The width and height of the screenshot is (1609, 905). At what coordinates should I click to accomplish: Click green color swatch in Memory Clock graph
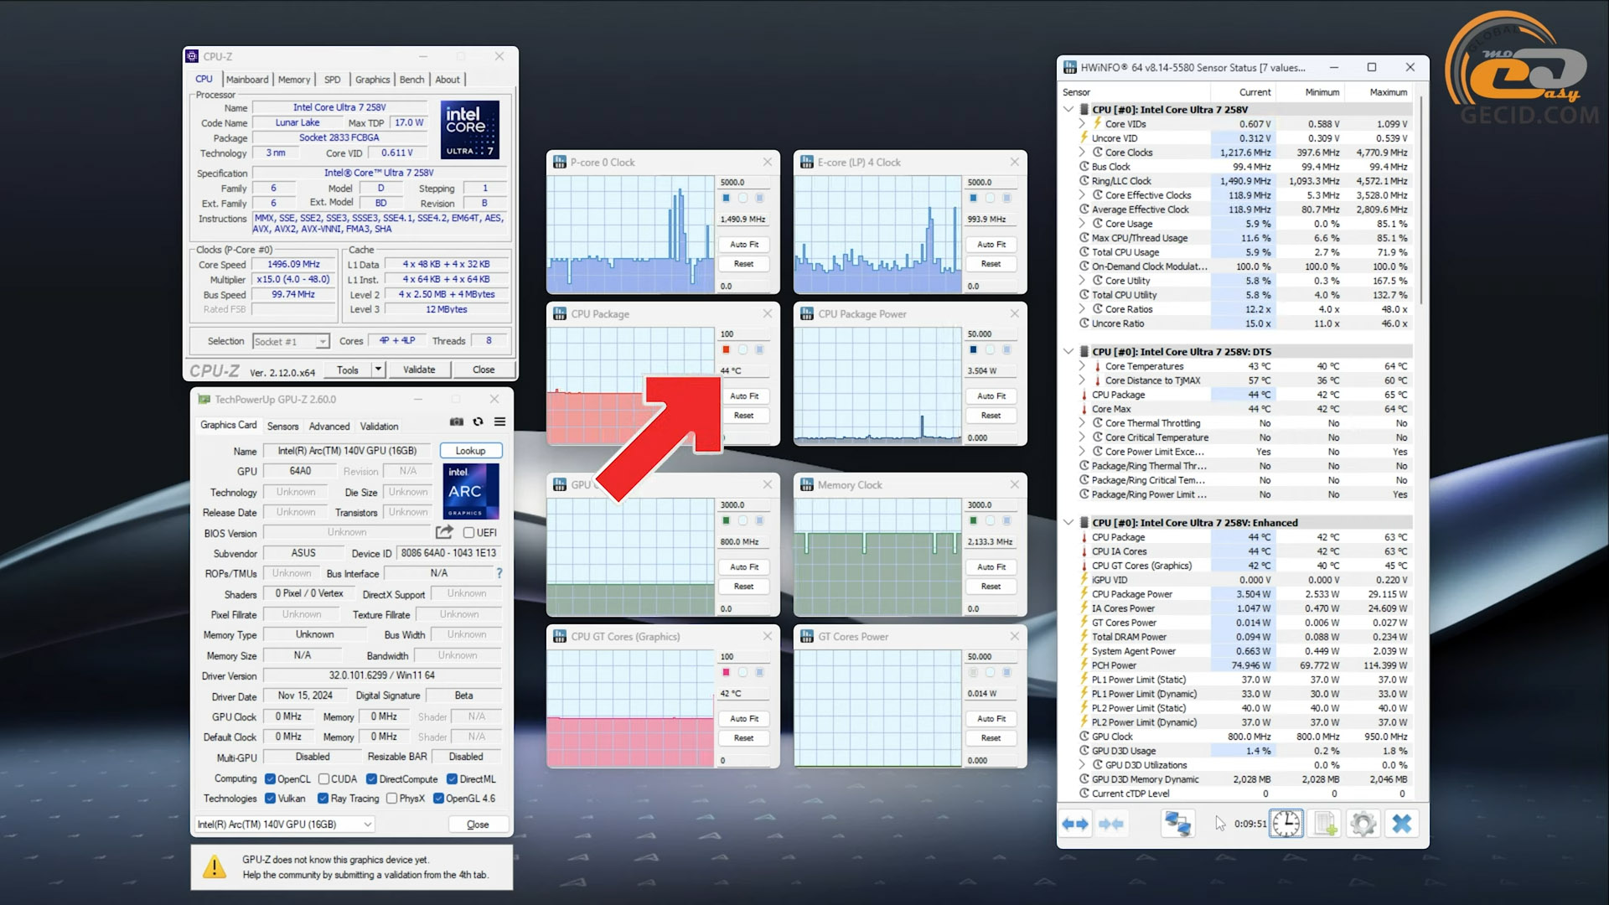(974, 520)
